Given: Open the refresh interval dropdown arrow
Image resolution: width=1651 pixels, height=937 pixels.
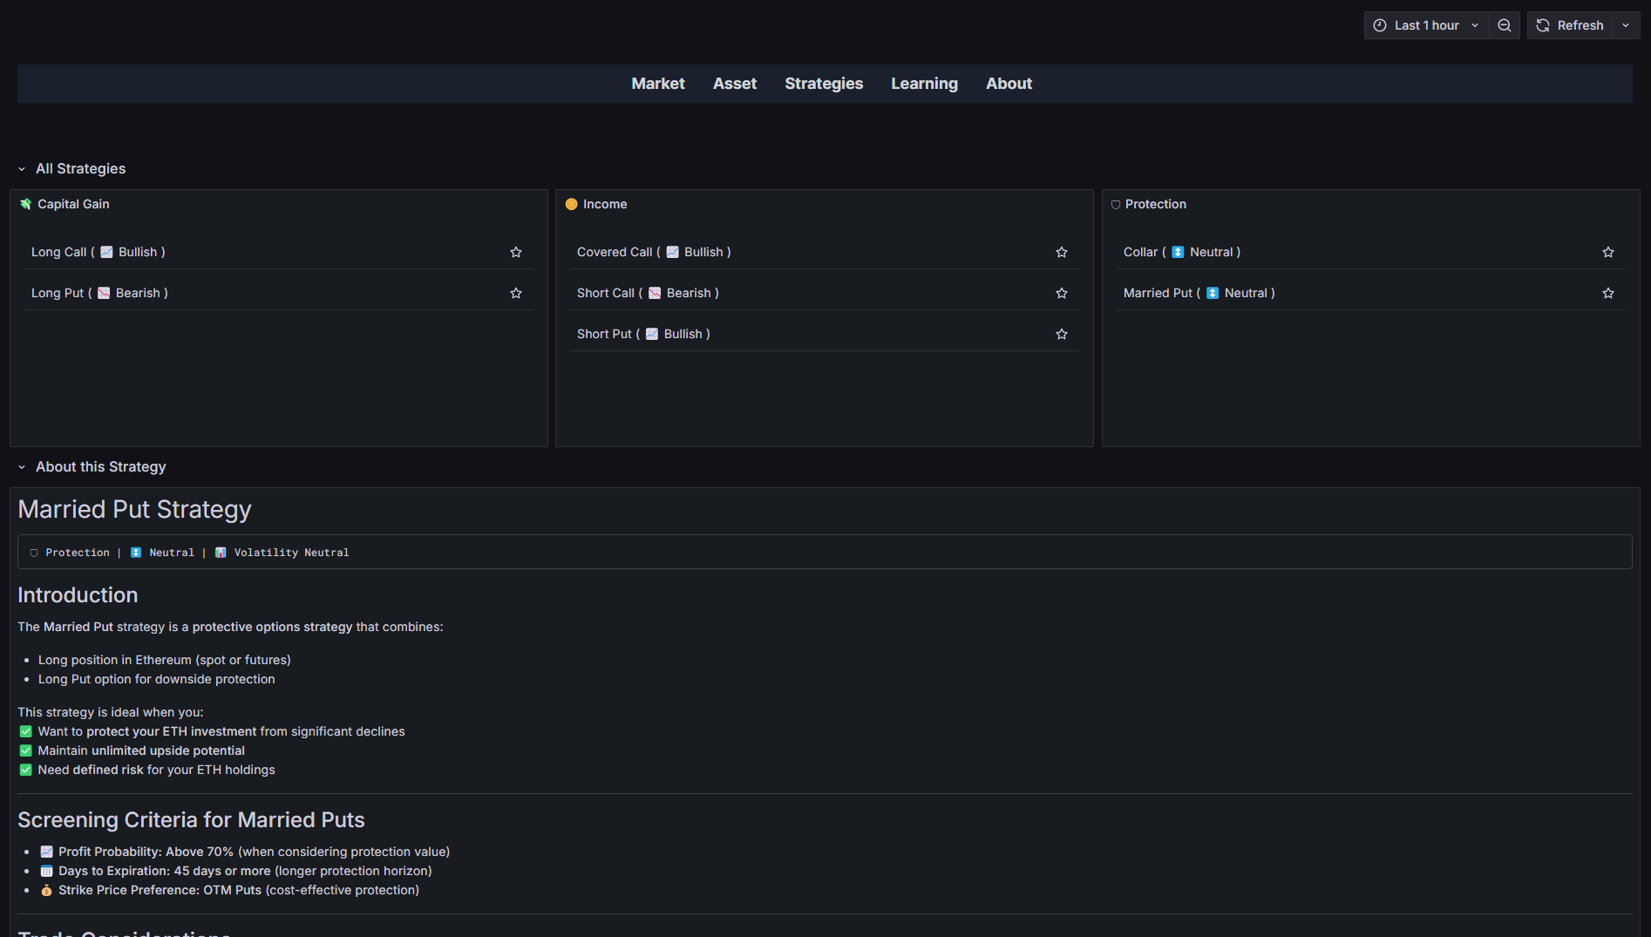Looking at the screenshot, I should tap(1626, 25).
